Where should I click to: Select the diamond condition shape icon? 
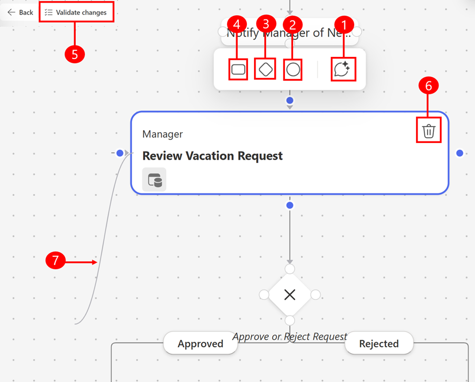click(265, 69)
